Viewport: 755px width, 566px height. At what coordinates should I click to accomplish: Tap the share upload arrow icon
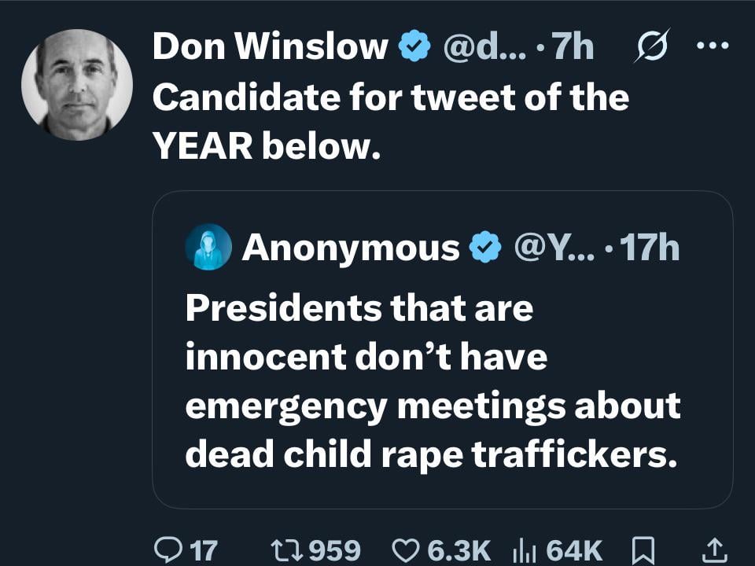point(714,549)
